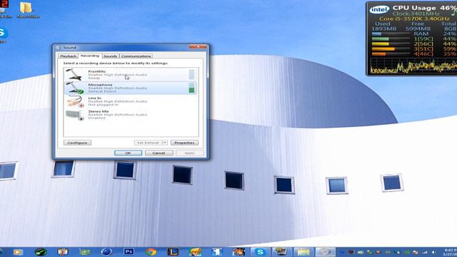Click the Sound dialog title bar icon
Image resolution: width=457 pixels, height=257 pixels.
point(59,48)
